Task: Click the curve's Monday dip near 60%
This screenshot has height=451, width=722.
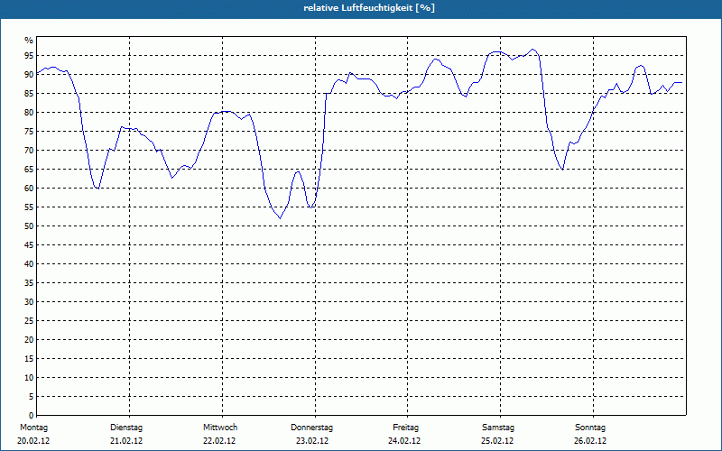Action: click(98, 189)
